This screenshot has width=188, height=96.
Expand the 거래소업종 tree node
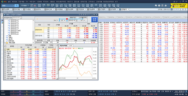coord(5,43)
